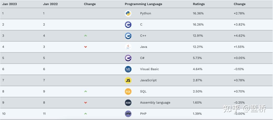This screenshot has width=273, height=120.
Task: Click the Java coffee cup icon
Action: click(x=128, y=47)
